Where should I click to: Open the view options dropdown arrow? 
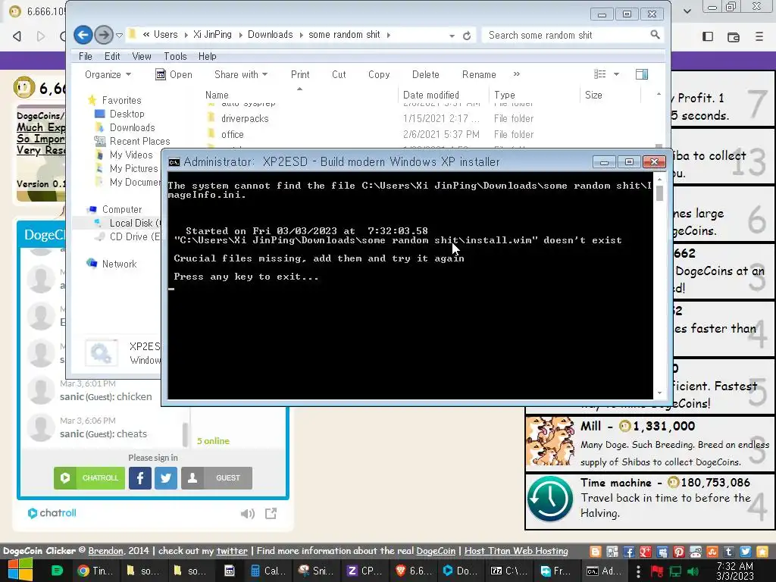point(616,74)
